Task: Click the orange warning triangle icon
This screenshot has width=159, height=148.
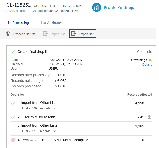Action: 150,60
